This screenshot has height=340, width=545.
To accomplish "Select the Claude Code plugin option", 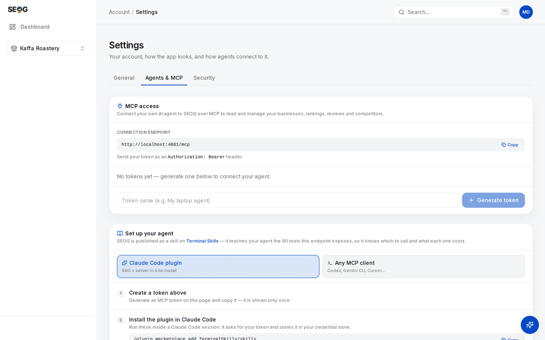I will coord(218,266).
